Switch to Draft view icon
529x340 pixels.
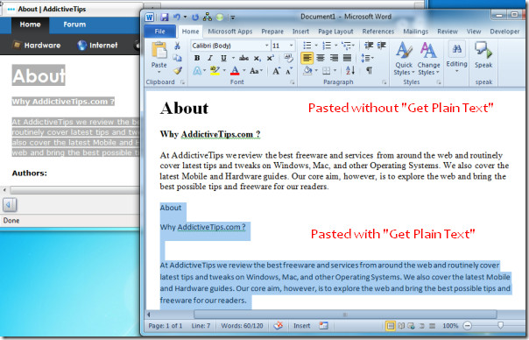(x=432, y=326)
